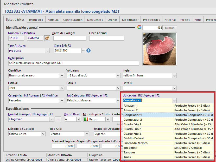This screenshot has width=216, height=162.
Task: Click the number field 023333
Action: pyautogui.click(x=16, y=38)
